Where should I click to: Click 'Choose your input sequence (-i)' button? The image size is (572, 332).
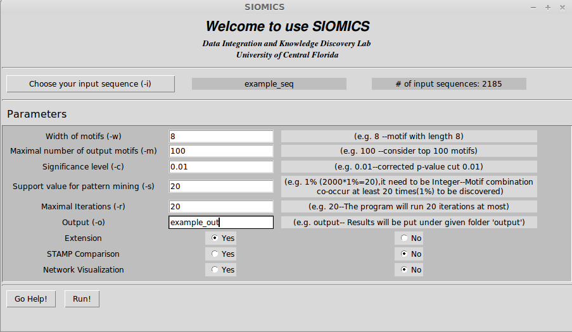[x=91, y=83]
